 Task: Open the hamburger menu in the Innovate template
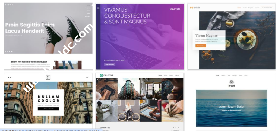pyautogui.click(x=98, y=8)
